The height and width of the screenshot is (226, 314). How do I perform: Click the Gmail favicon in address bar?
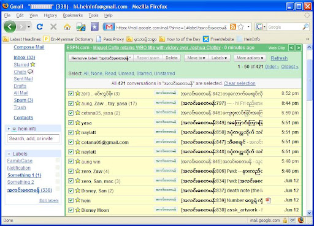click(x=109, y=27)
